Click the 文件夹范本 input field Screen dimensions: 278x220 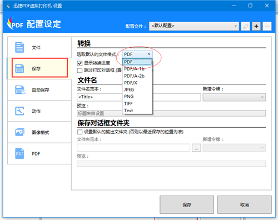click(x=133, y=148)
